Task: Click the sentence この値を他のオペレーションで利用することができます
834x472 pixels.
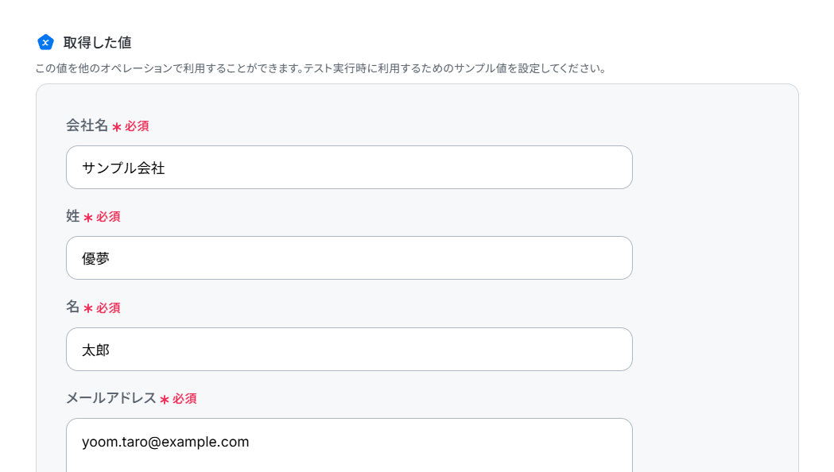Action: pos(169,68)
